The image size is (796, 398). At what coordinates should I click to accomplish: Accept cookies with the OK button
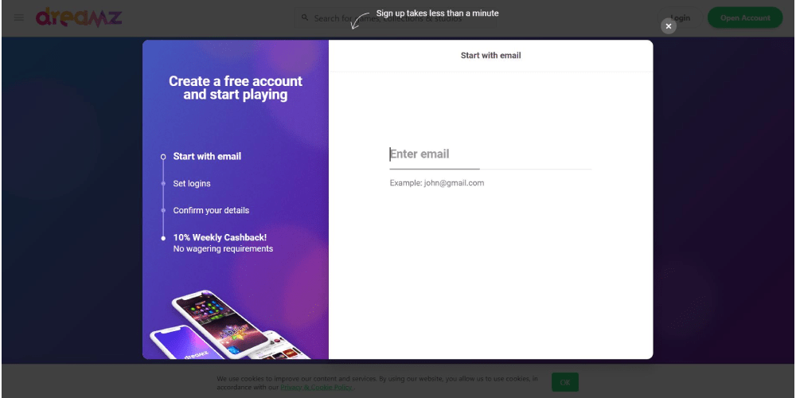pos(565,382)
